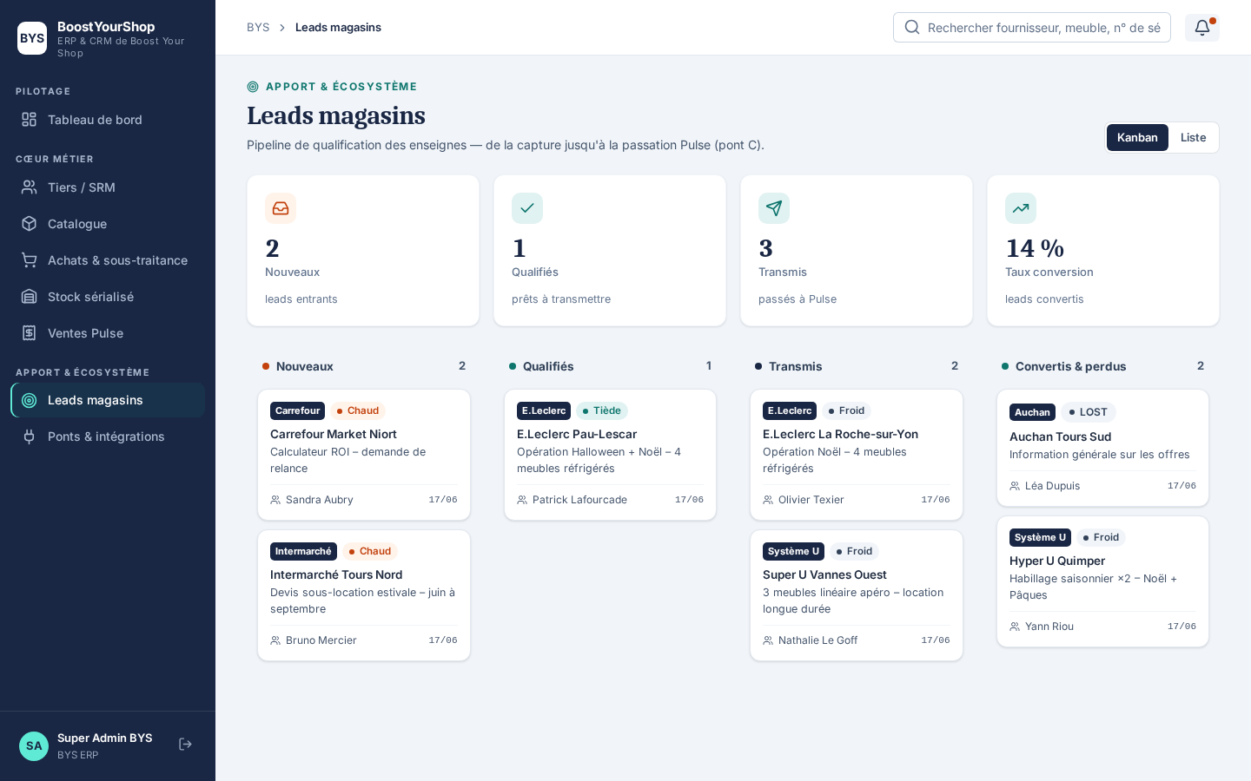Click the person icon beside Yann Riou
The image size is (1251, 781).
1015,627
